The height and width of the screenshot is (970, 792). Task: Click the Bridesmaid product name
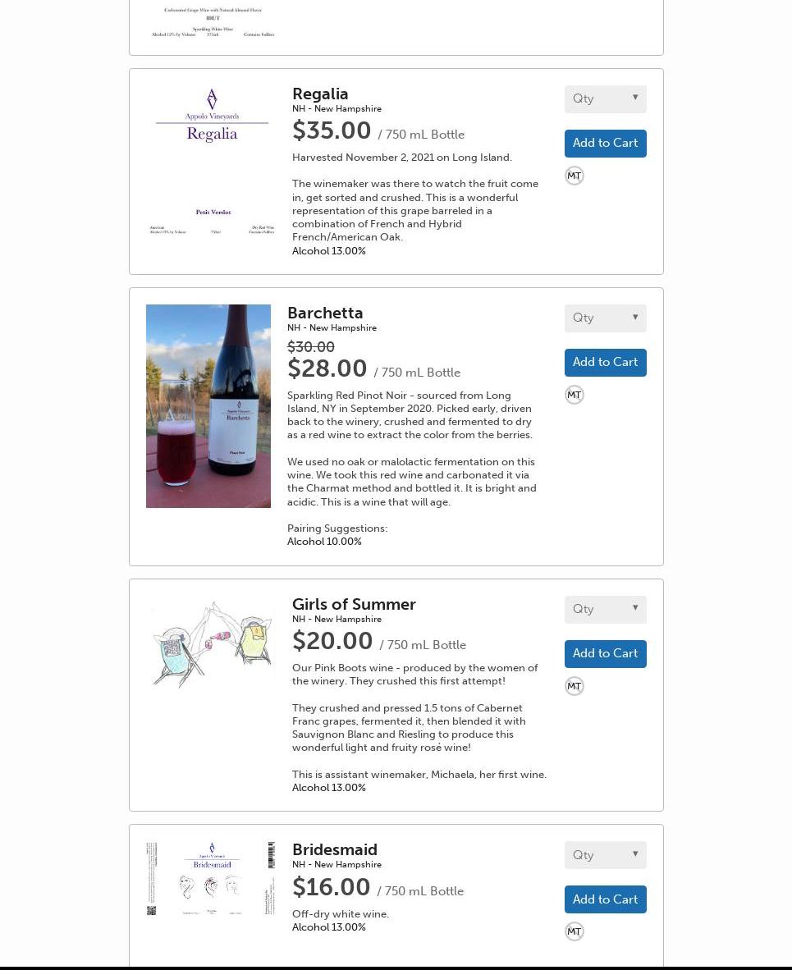tap(335, 850)
